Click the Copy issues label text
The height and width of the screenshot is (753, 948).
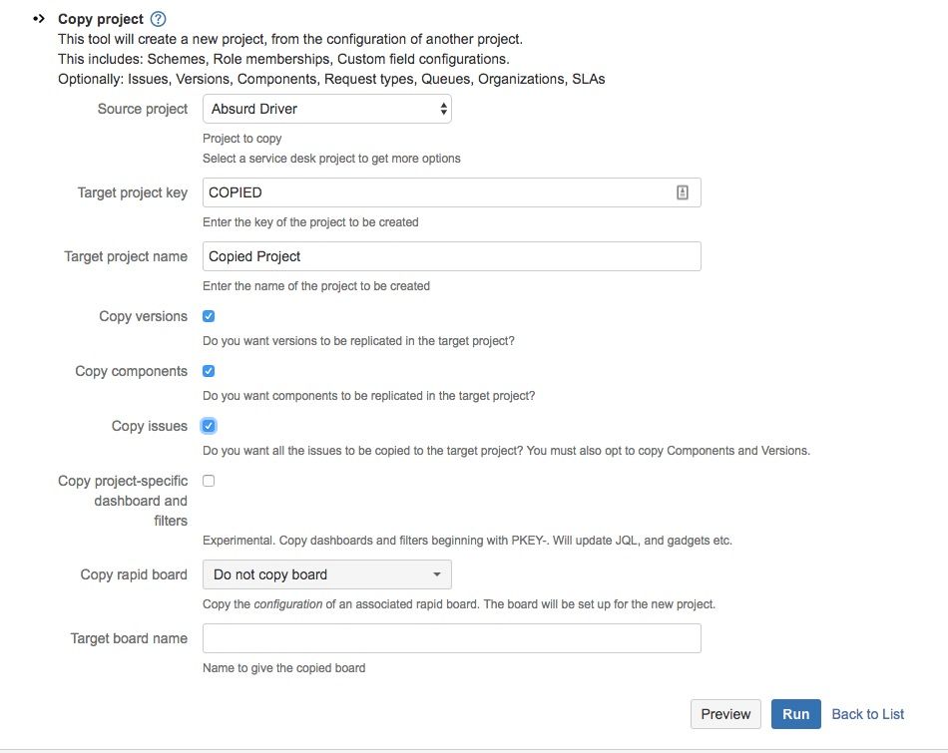point(150,426)
